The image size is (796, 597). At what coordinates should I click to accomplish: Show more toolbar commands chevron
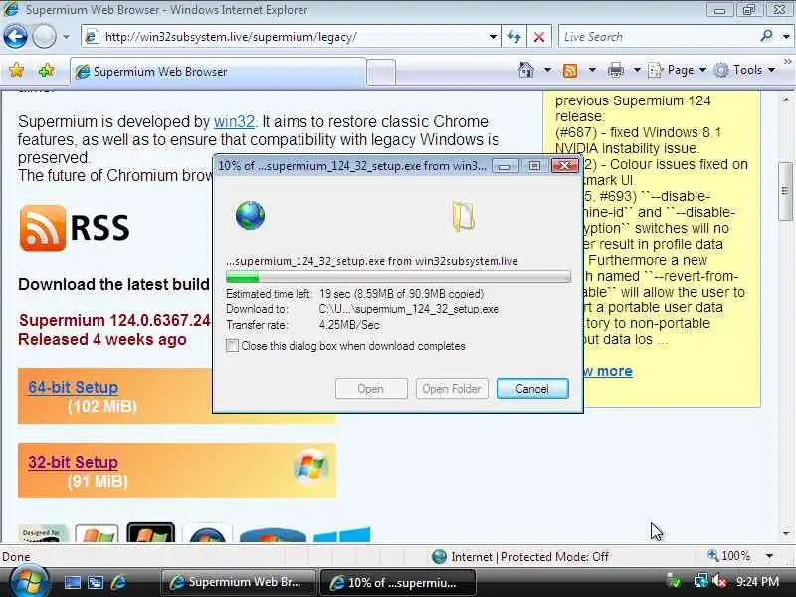(x=787, y=62)
